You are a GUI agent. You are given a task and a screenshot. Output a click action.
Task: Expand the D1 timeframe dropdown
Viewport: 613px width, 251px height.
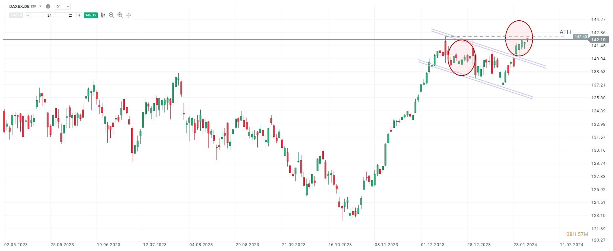coord(68,7)
